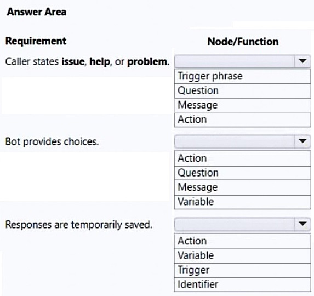Screen dimensions: 314x296
Task: Click the empty Responses saved combo field
Action: 235,224
